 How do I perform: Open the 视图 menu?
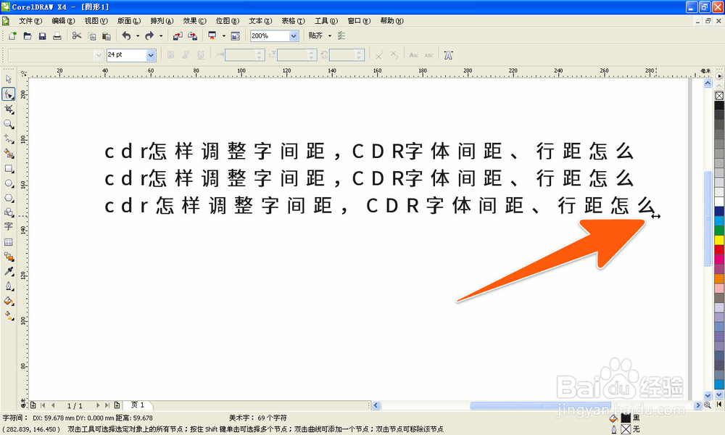(96, 21)
